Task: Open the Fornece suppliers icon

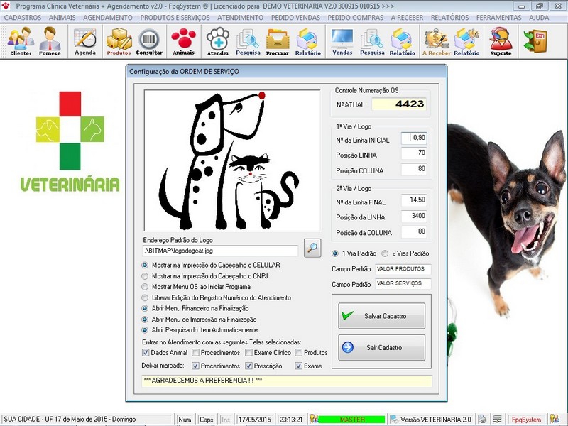Action: tap(50, 41)
